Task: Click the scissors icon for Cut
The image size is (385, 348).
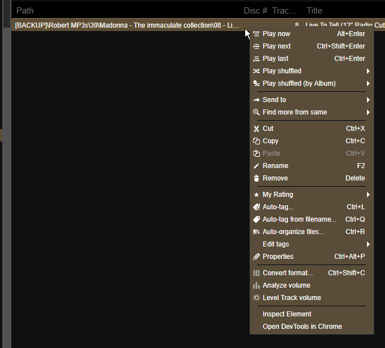Action: [256, 129]
